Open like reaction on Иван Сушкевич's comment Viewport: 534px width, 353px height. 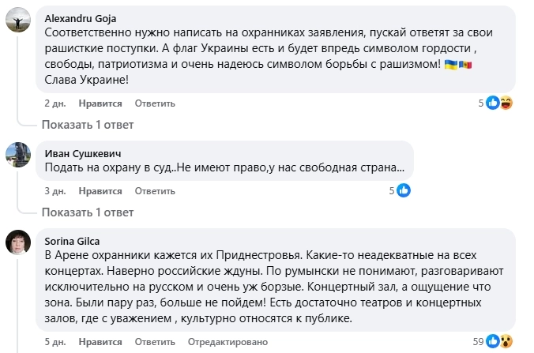click(403, 190)
